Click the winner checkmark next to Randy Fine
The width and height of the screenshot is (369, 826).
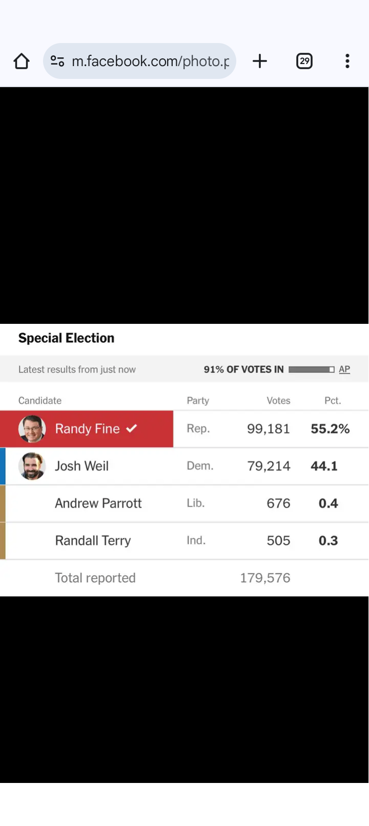coord(132,428)
